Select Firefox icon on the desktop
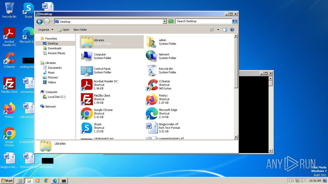328x184 pixels. coord(9,110)
